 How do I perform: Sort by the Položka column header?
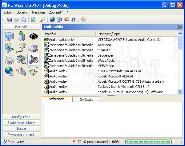point(69,34)
